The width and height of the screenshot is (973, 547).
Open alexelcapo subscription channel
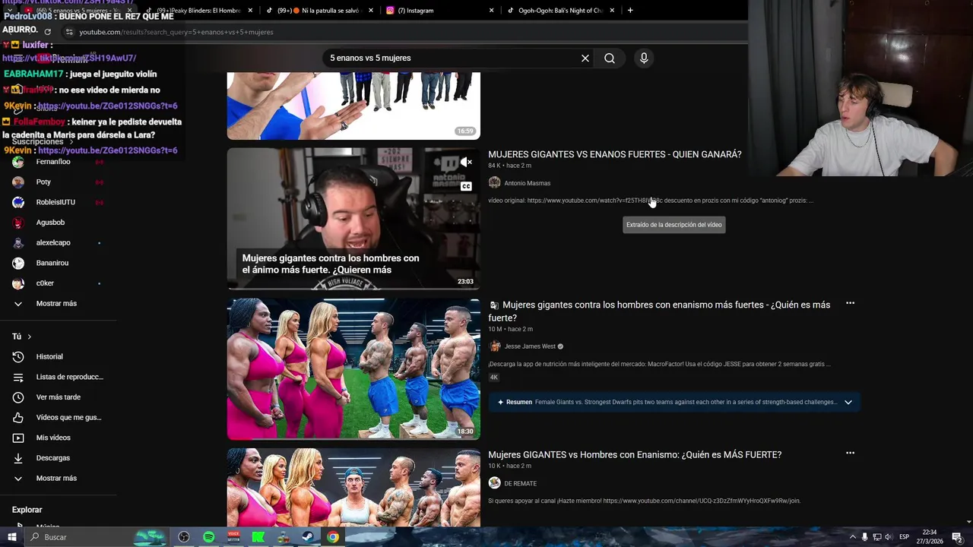(x=53, y=242)
